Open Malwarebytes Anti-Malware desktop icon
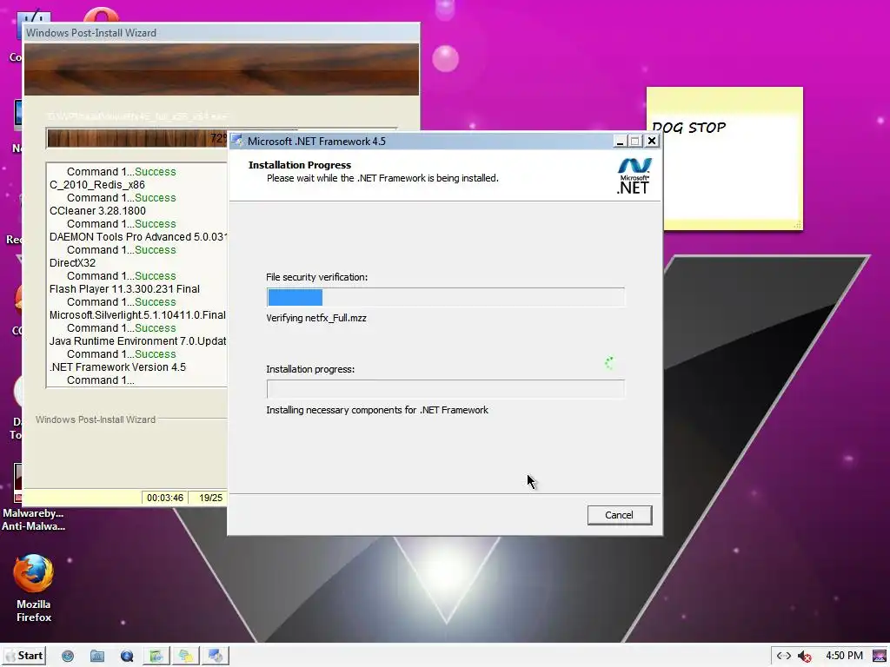 point(34,498)
